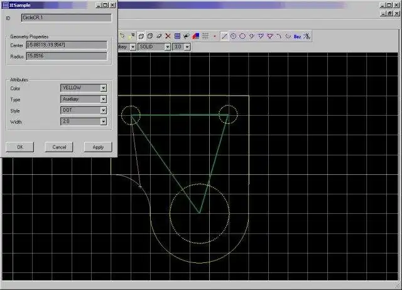Click the first triangle tool icon
Viewport: 402px width, 290px height.
pos(261,36)
